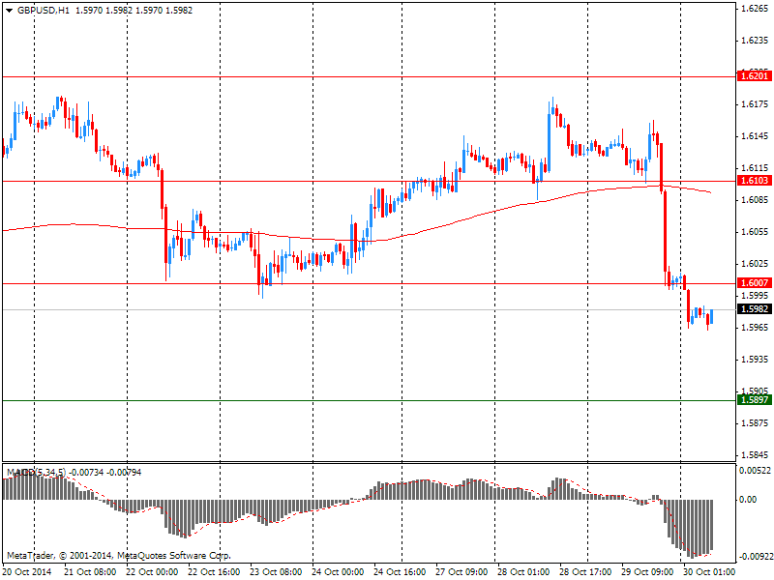Screen dimensions: 774x580
Task: Click the 1.5965 price axis label
Action: point(755,328)
